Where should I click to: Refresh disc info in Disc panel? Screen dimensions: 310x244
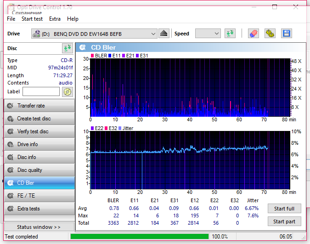tap(68, 48)
